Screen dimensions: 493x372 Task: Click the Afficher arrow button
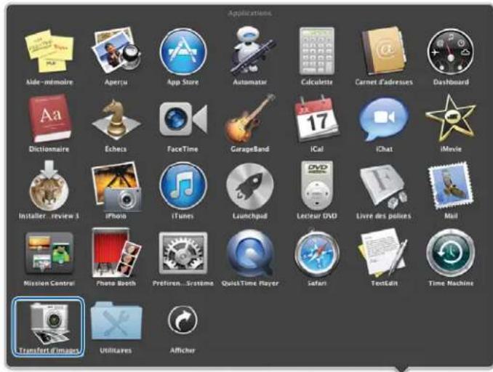[x=183, y=320]
